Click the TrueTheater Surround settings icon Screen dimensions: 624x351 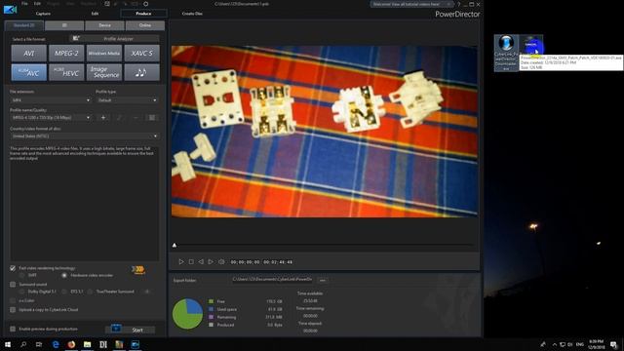tap(147, 292)
